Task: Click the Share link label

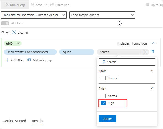Action: tap(62, 5)
